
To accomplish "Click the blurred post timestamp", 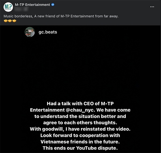I will coord(21,9).
